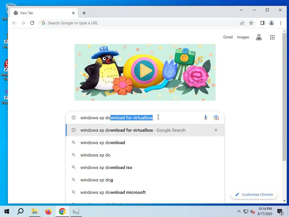The image size is (289, 217).
Task: Open the notification center icon
Action: click(280, 212)
